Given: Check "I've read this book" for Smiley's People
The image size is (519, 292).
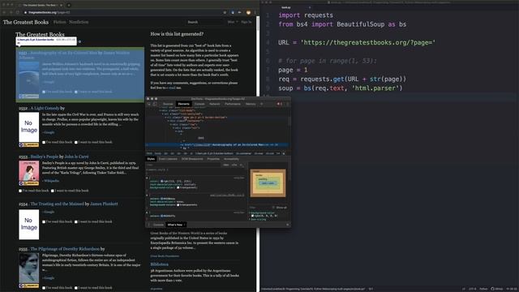Looking at the screenshot, I should [20, 191].
